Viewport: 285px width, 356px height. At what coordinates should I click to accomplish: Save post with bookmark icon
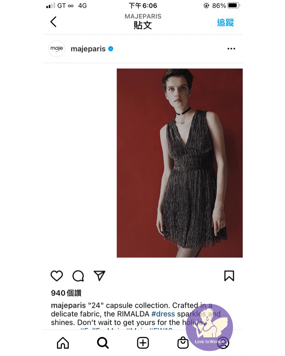click(229, 276)
